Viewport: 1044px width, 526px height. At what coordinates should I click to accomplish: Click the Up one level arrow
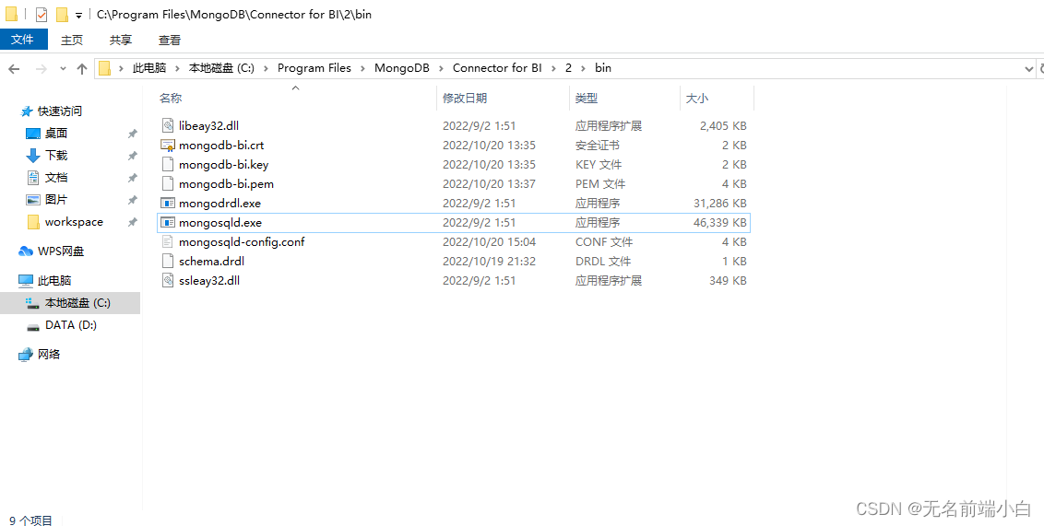[x=82, y=68]
